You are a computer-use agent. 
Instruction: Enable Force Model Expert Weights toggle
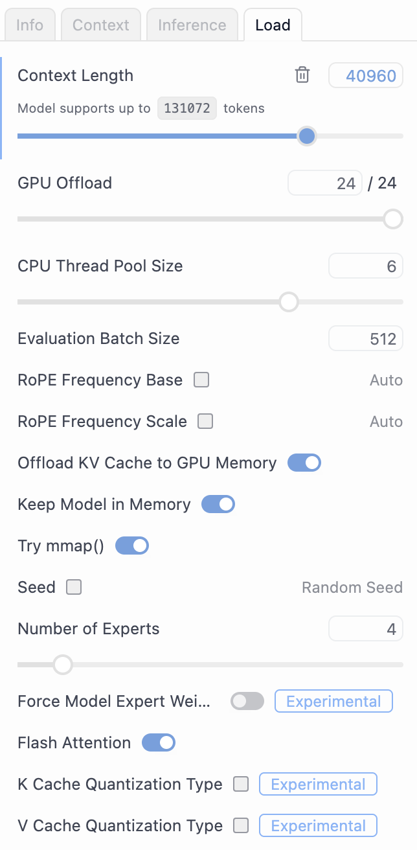coord(247,702)
